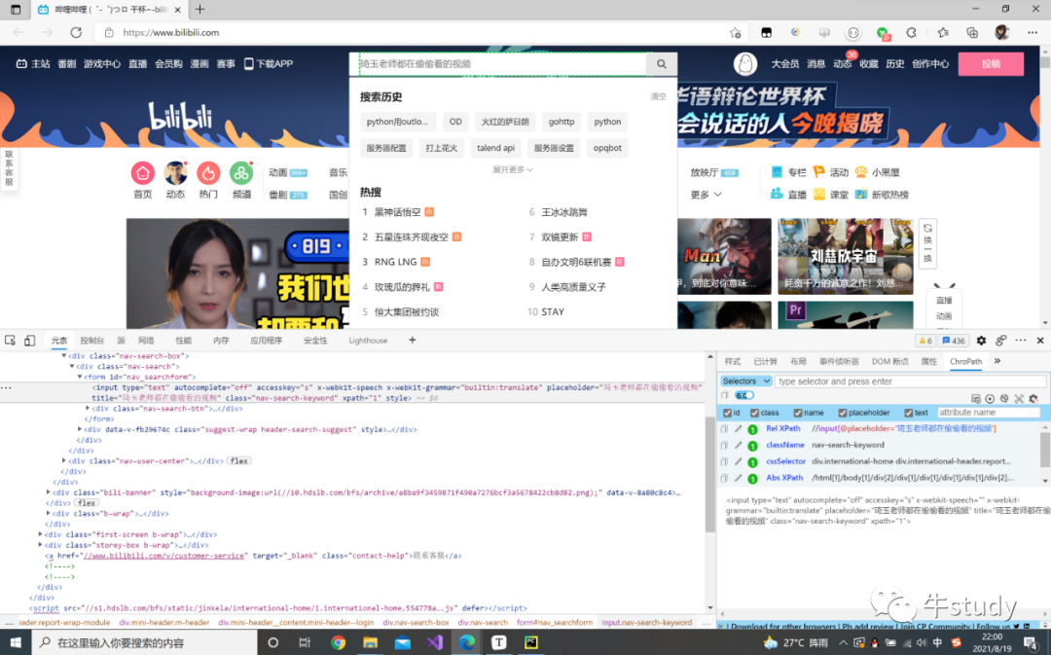The width and height of the screenshot is (1051, 655).
Task: Click the DevTools inspect-element picker icon
Action: 10,341
